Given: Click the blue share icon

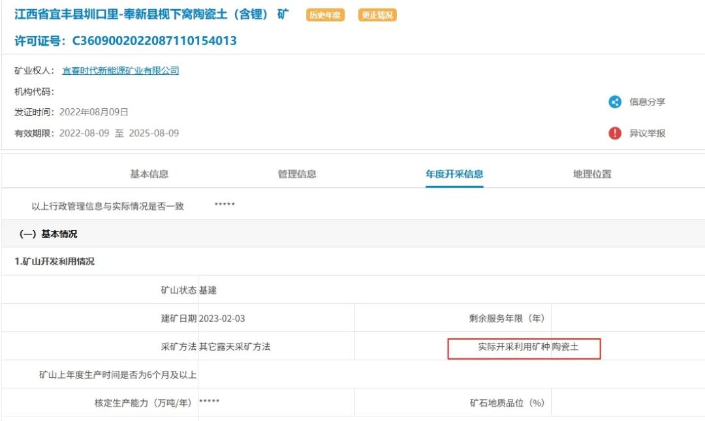Looking at the screenshot, I should click(615, 102).
